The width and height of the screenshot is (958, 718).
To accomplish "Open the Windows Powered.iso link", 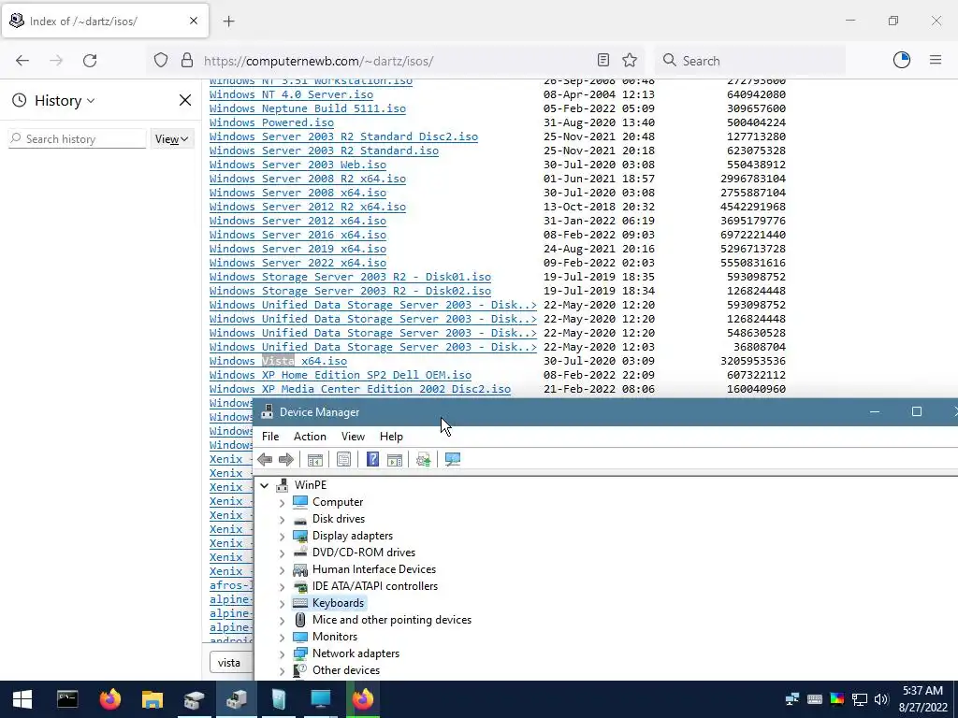I will 271,122.
